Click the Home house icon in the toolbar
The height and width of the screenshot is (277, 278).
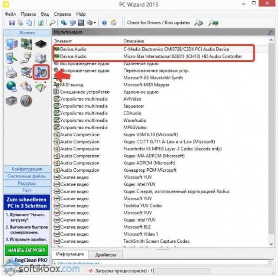pos(113,23)
